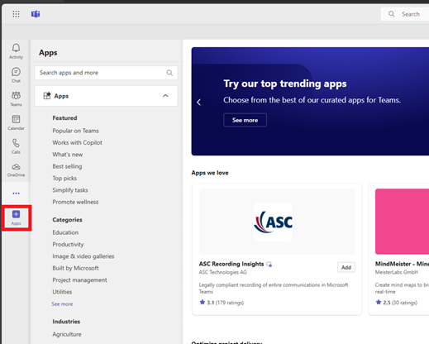Viewport: 429px width, 344px height.
Task: Click the Apps section store icon
Action: 47,96
